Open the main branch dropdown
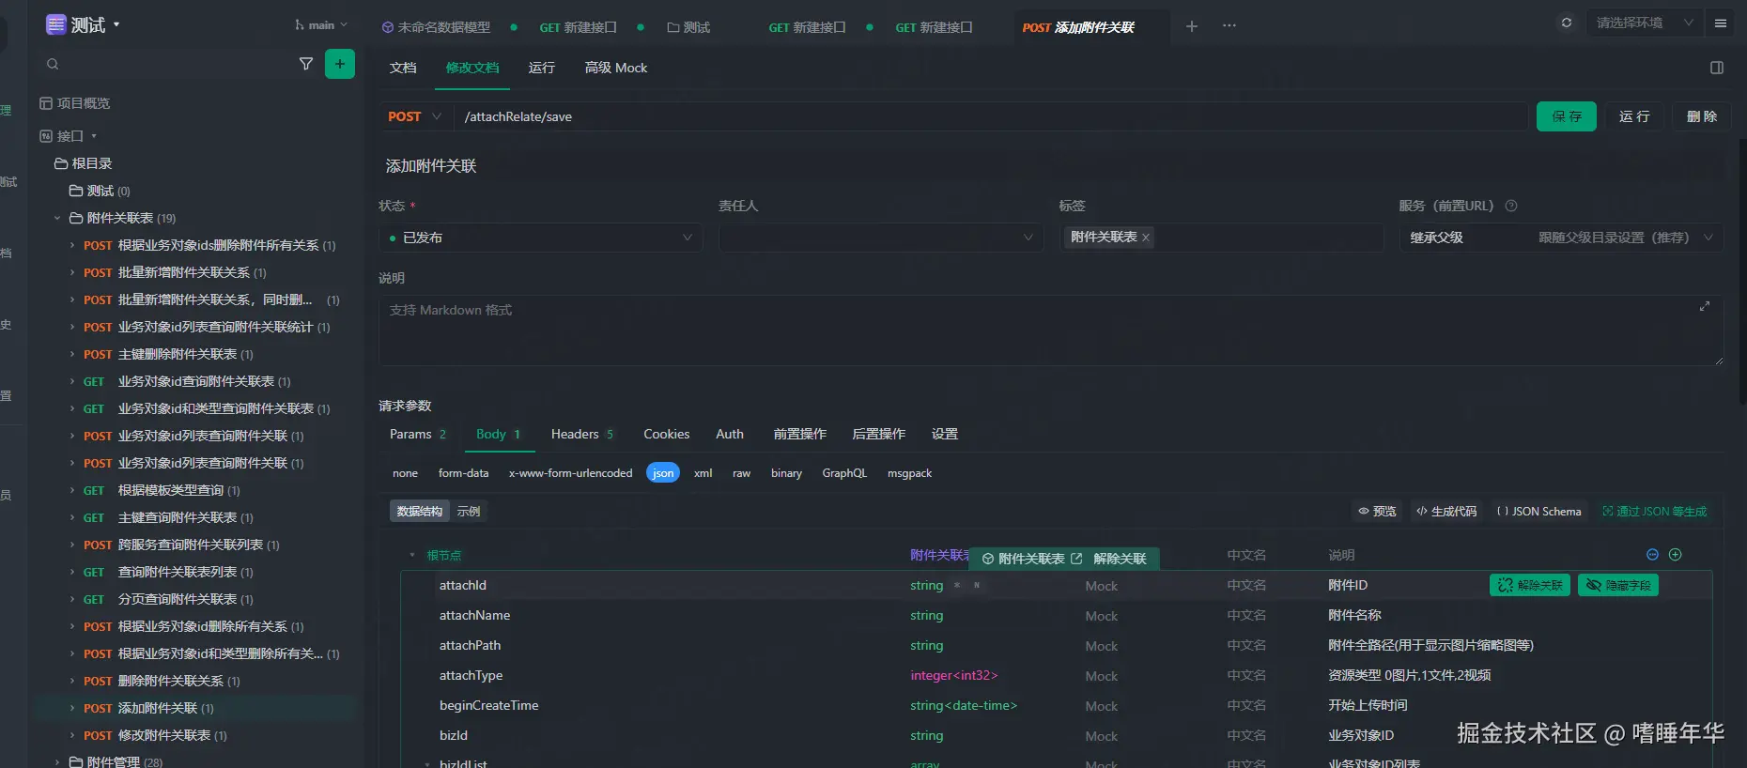This screenshot has height=768, width=1747. (321, 25)
